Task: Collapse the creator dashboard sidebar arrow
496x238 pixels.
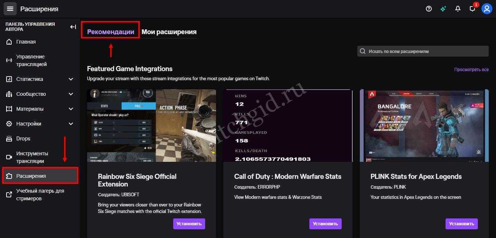Action: (x=73, y=26)
